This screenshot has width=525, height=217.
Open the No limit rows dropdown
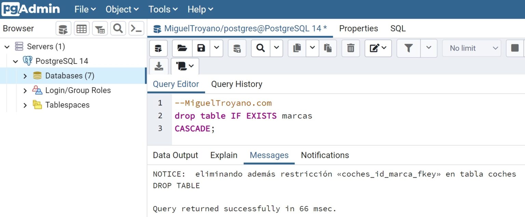(x=472, y=48)
